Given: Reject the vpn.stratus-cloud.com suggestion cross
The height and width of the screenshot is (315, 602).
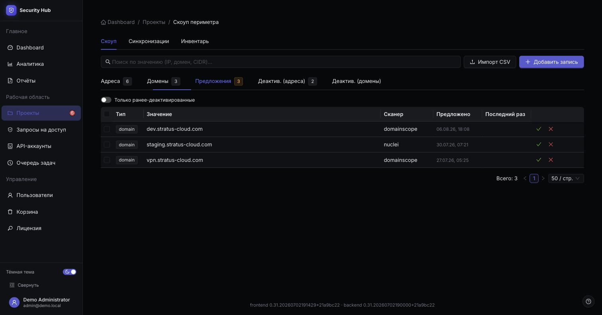Looking at the screenshot, I should coord(551,160).
